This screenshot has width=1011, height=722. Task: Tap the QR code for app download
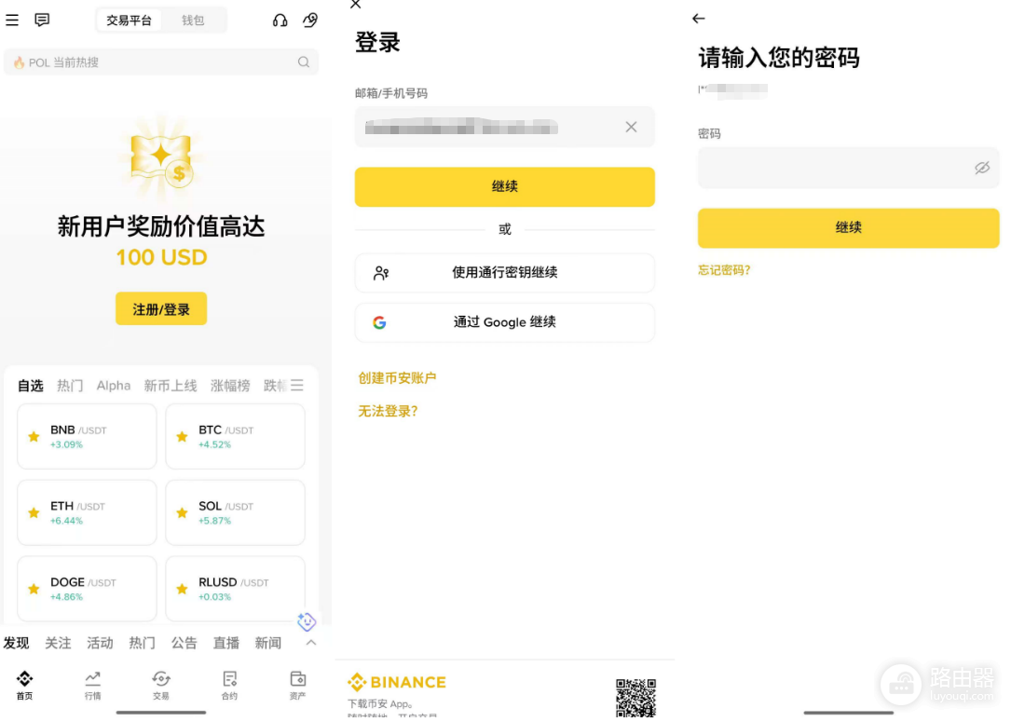pos(635,698)
